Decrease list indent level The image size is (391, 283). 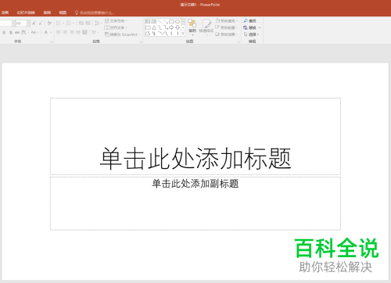coord(81,23)
